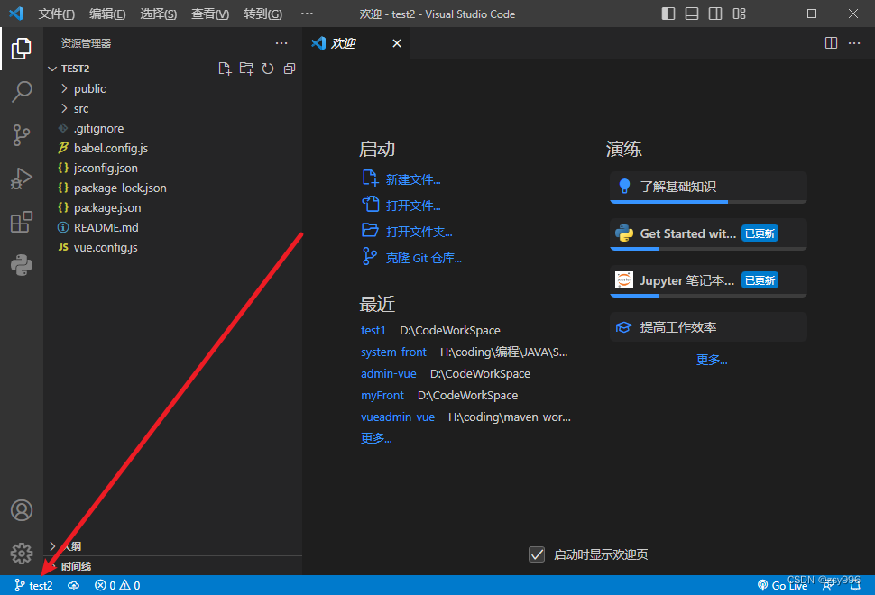Expand the 时间线 timeline section
The width and height of the screenshot is (875, 595).
pos(173,566)
